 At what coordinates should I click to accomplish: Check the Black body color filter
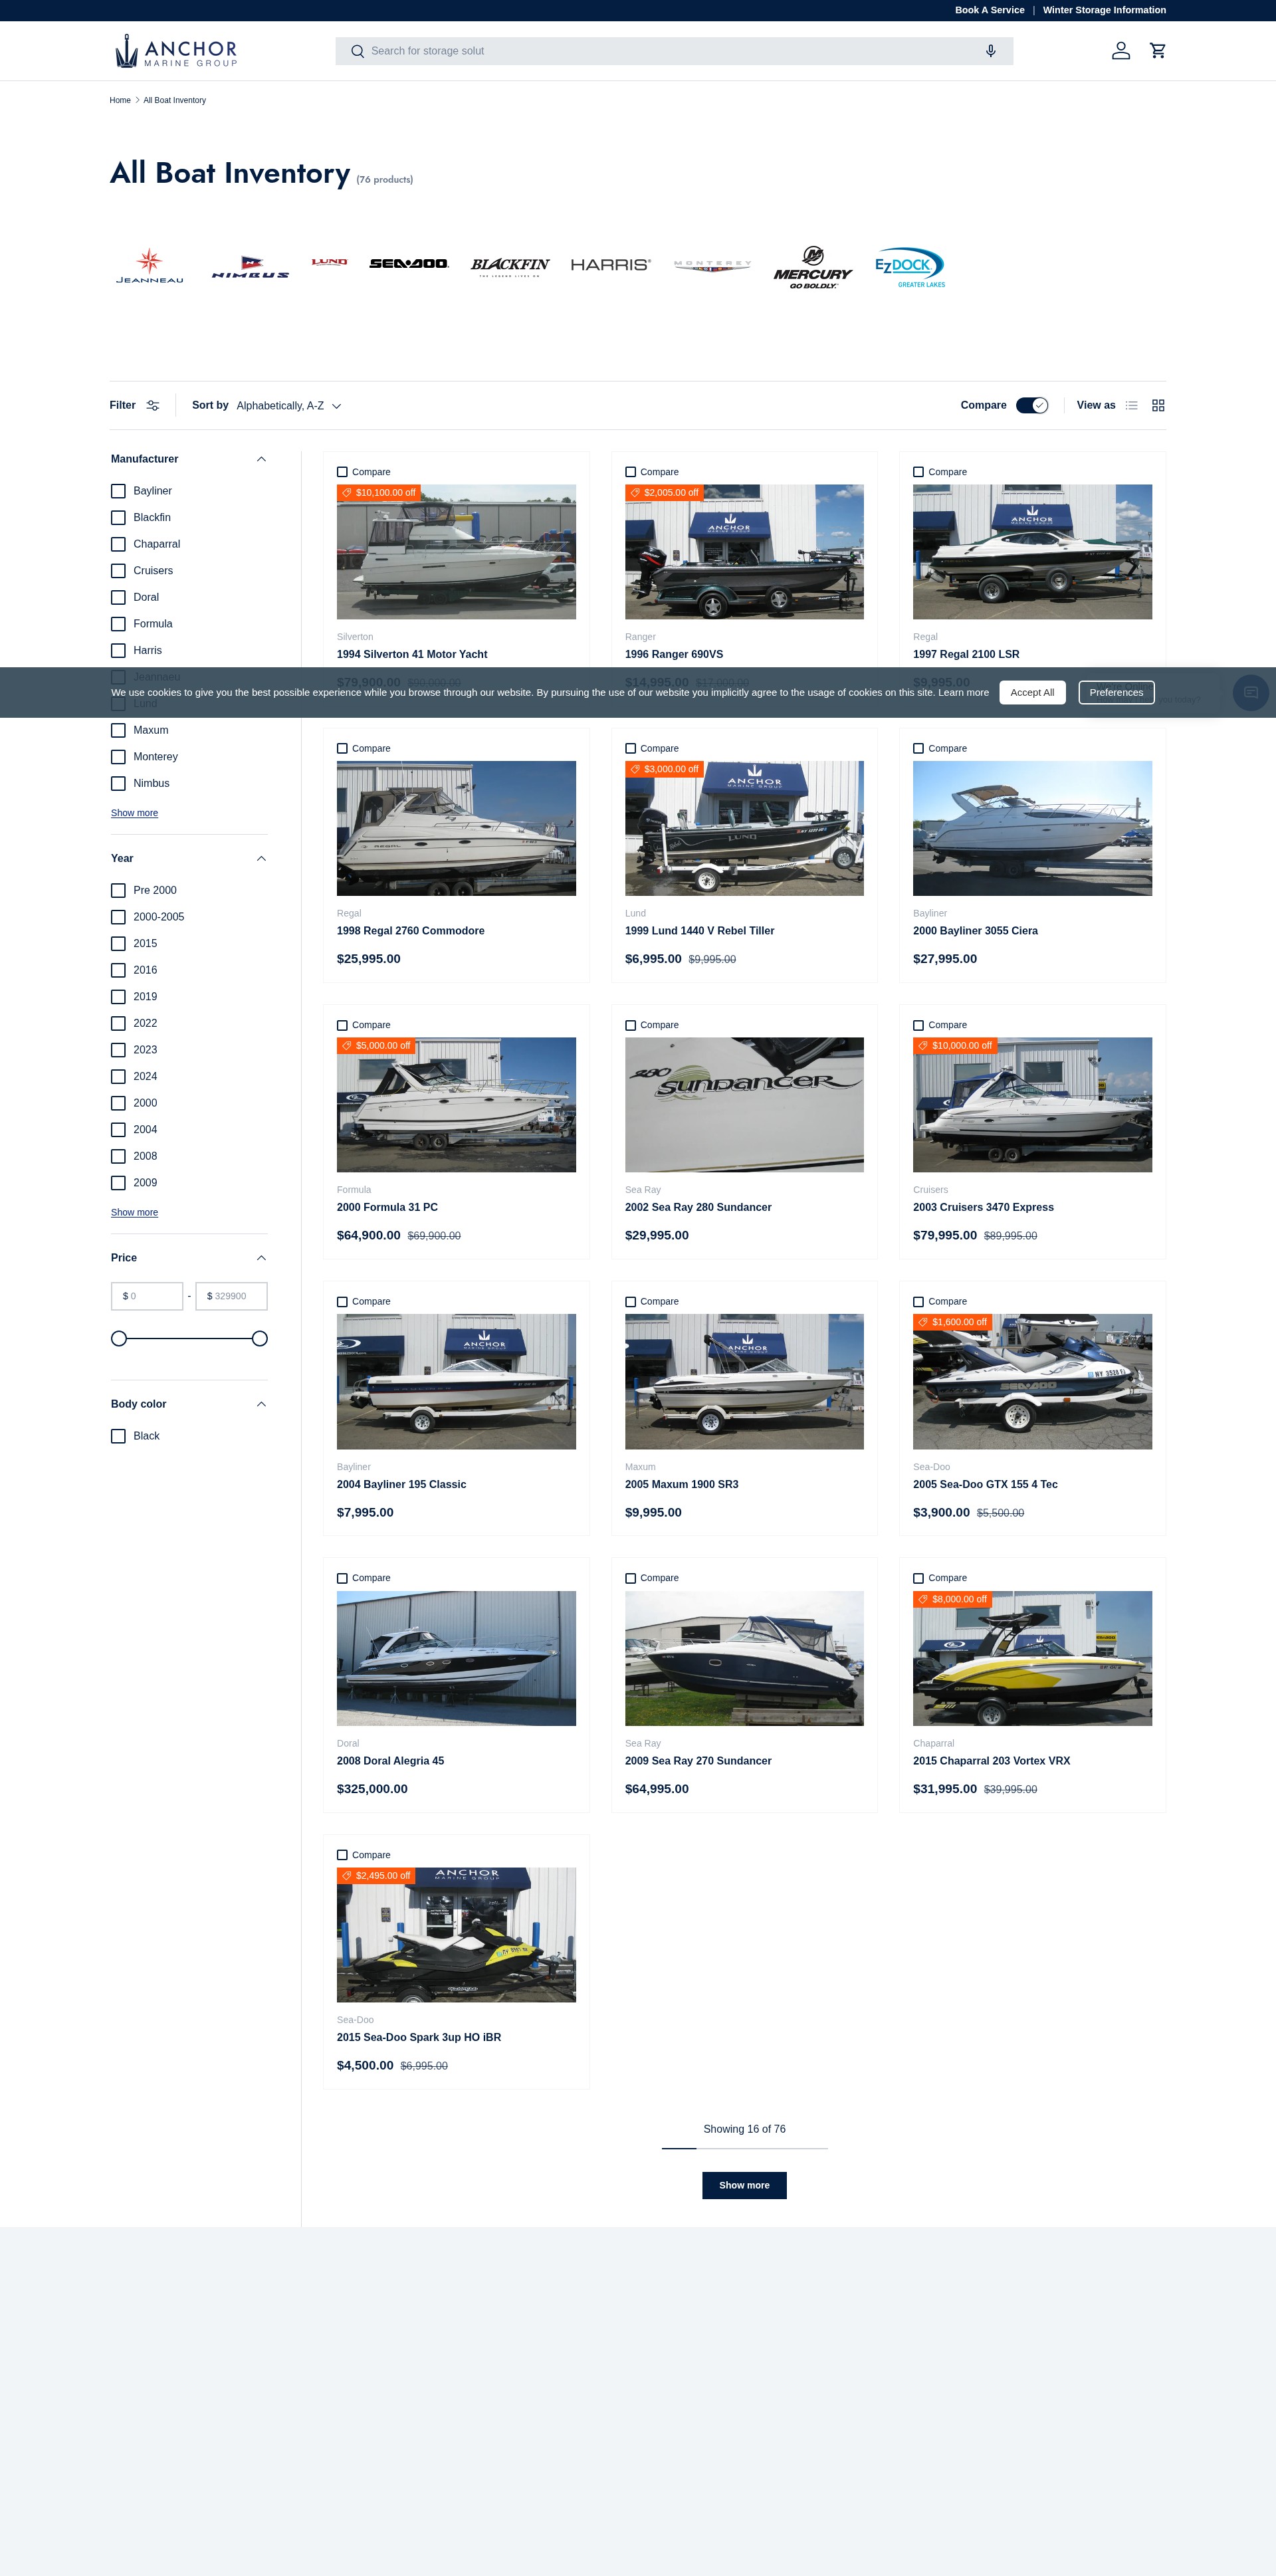tap(118, 1436)
